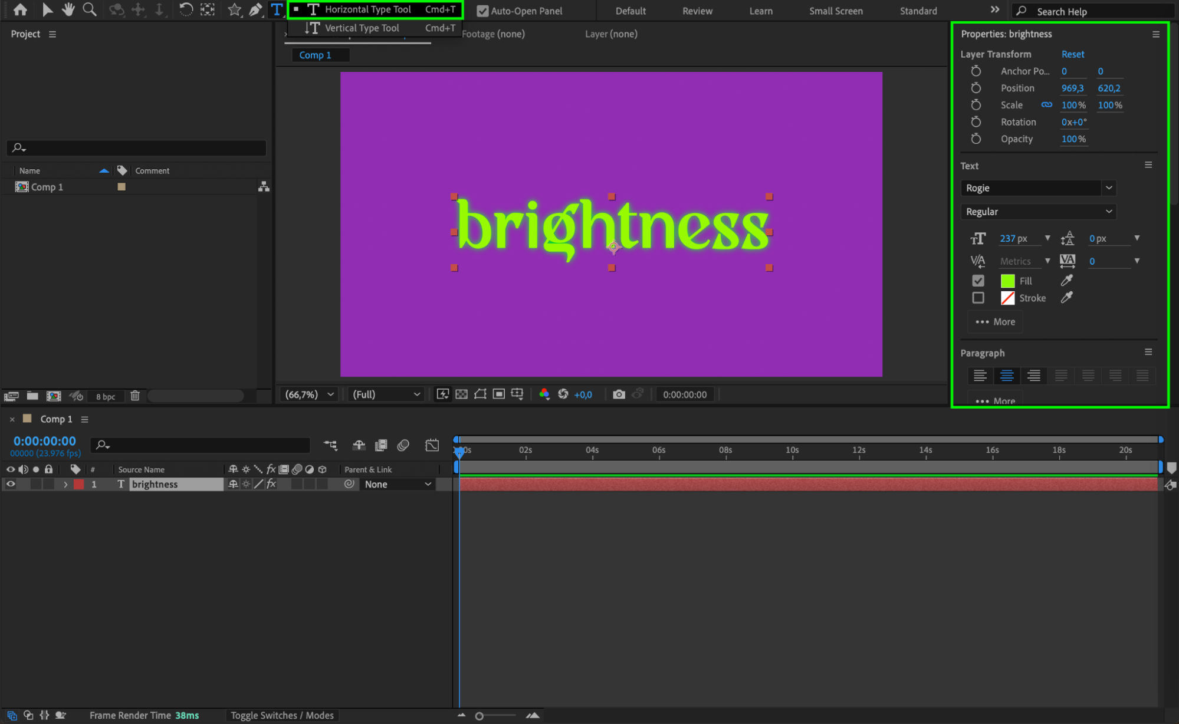
Task: Center align text in Paragraph
Action: pos(1006,376)
